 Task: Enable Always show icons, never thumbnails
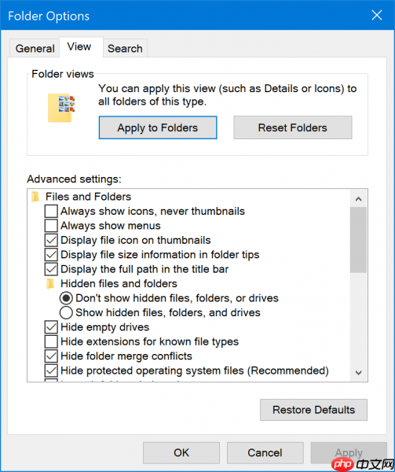click(51, 211)
